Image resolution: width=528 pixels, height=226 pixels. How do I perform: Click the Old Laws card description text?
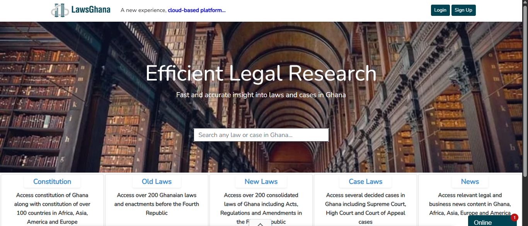157,204
